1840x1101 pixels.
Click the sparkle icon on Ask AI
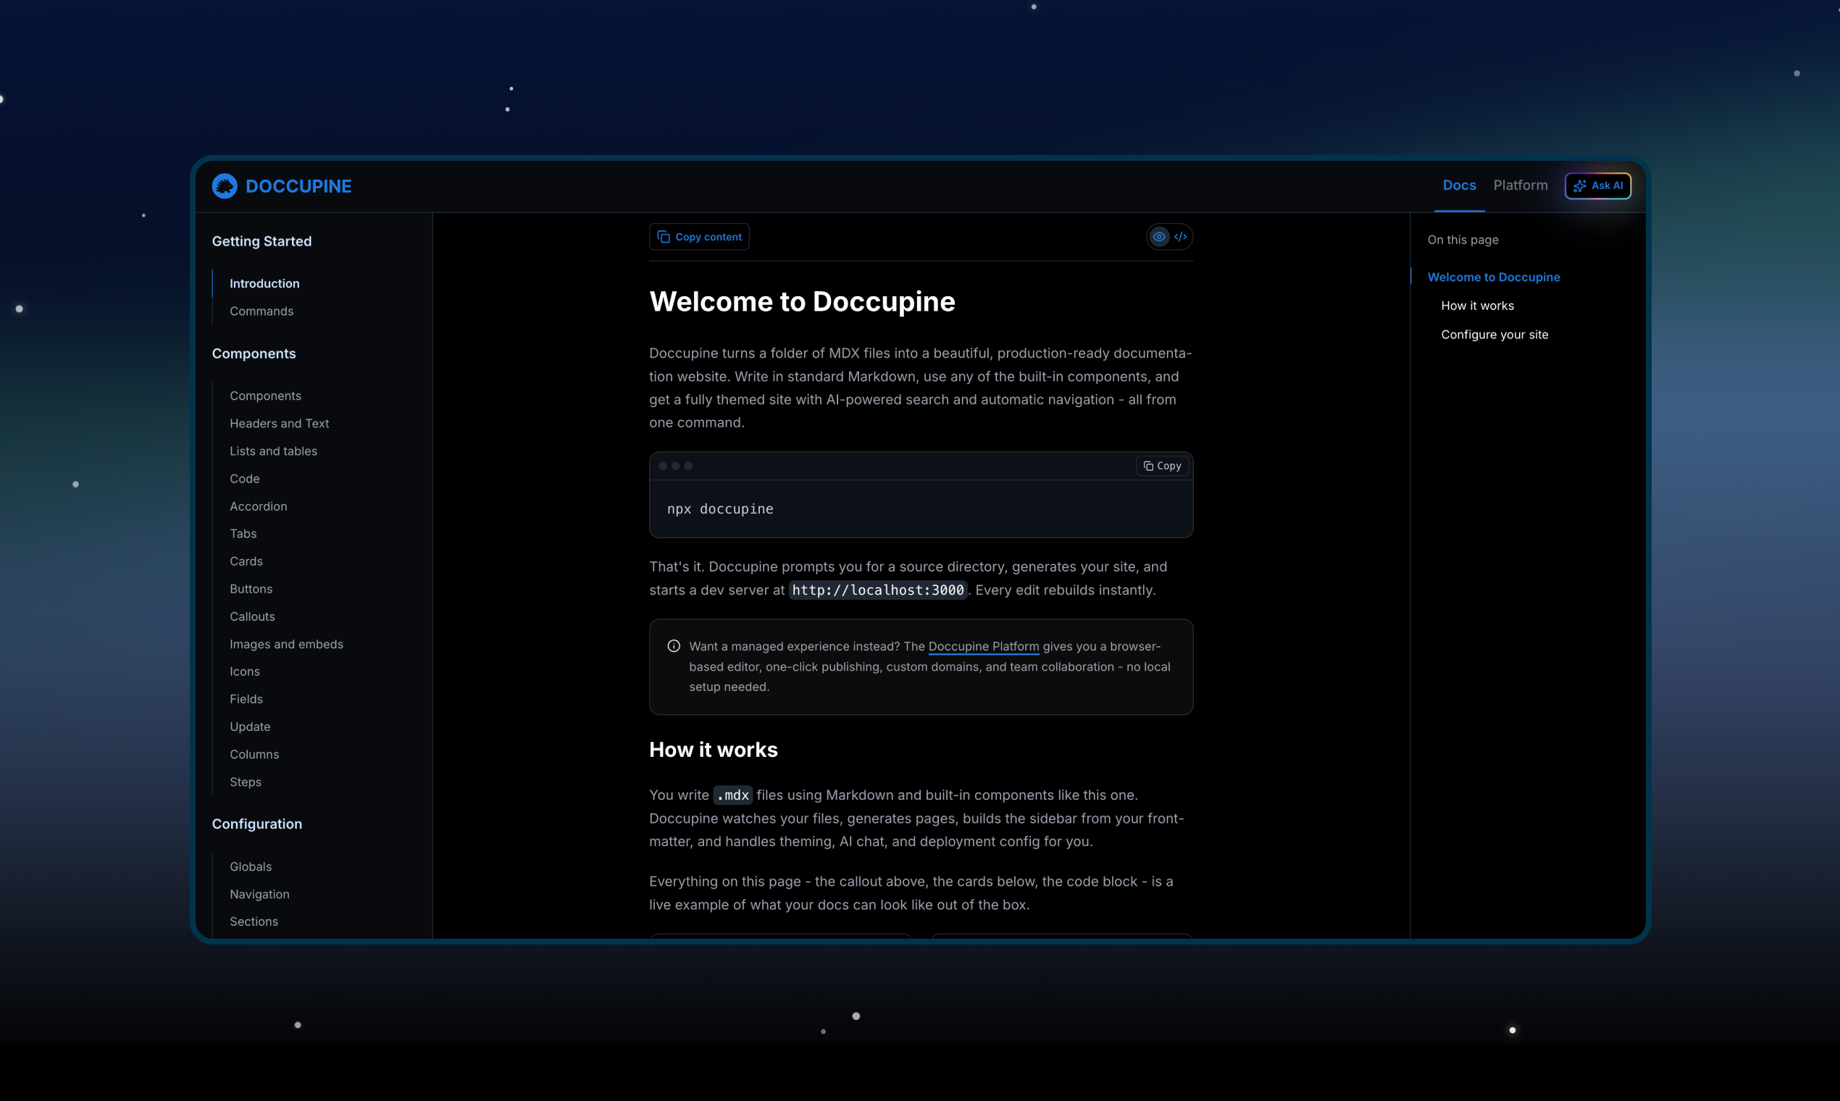[x=1580, y=186]
